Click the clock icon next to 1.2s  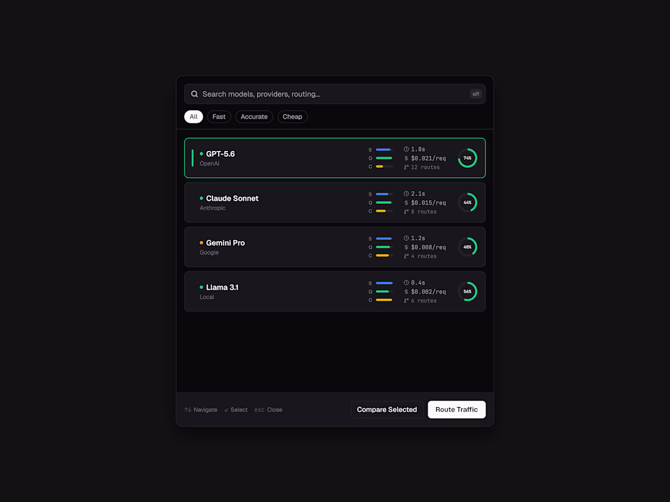[406, 238]
